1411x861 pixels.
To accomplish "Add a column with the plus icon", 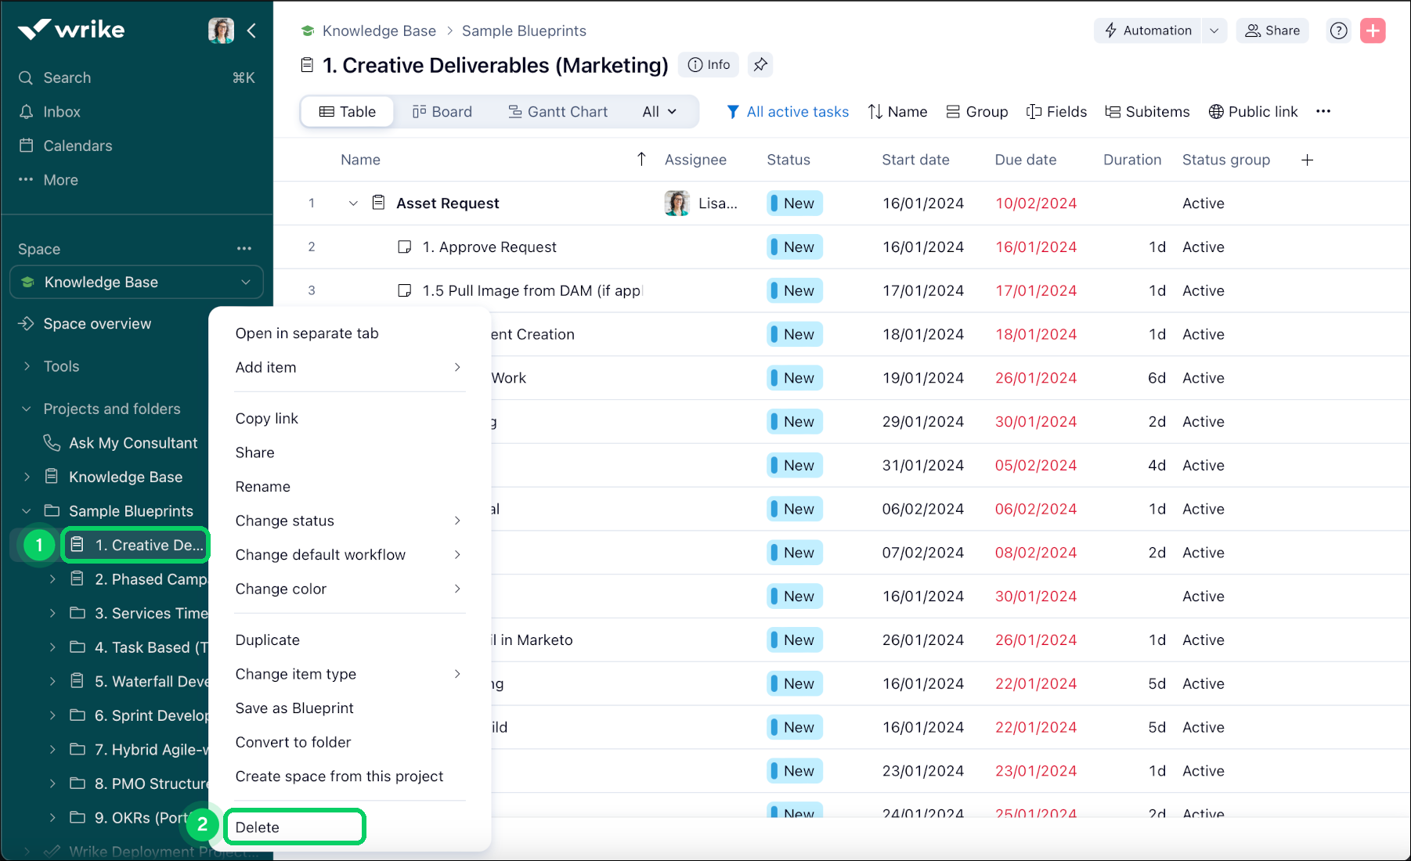I will pos(1307,160).
